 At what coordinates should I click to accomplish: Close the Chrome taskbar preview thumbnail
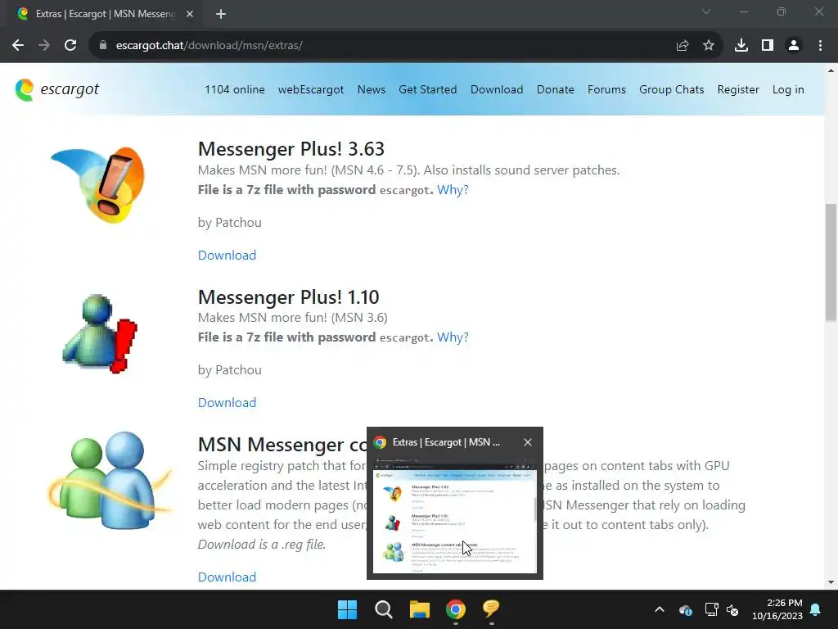pos(528,442)
